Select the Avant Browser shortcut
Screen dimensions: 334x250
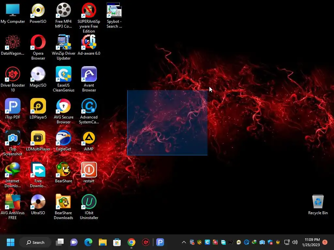pyautogui.click(x=89, y=79)
